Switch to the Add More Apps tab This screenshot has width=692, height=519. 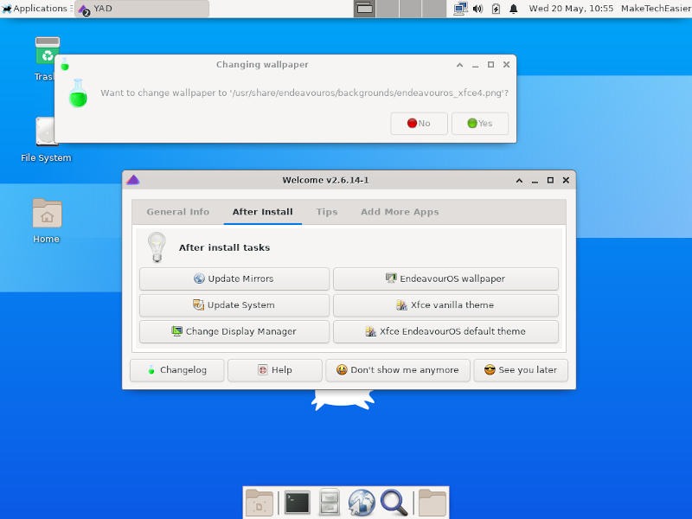(400, 211)
